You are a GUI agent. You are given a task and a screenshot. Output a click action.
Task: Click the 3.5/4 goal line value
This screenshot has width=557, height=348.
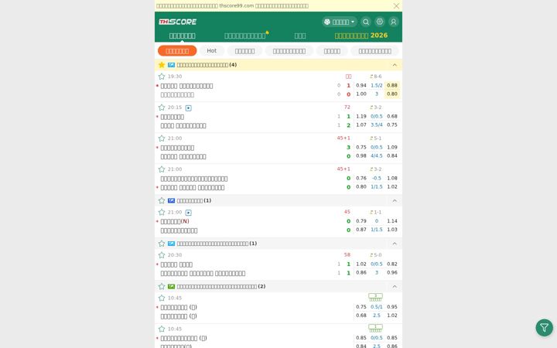coord(377,125)
